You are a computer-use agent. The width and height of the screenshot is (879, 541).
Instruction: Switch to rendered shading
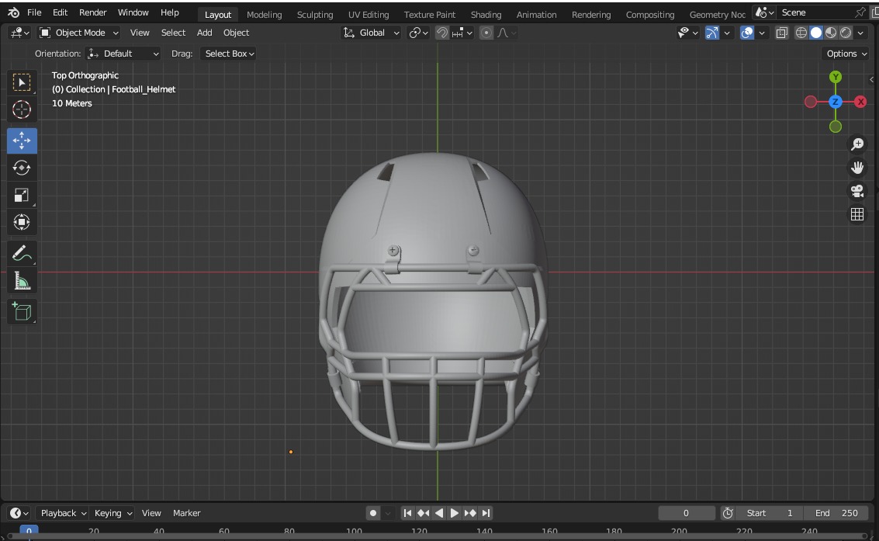(846, 33)
